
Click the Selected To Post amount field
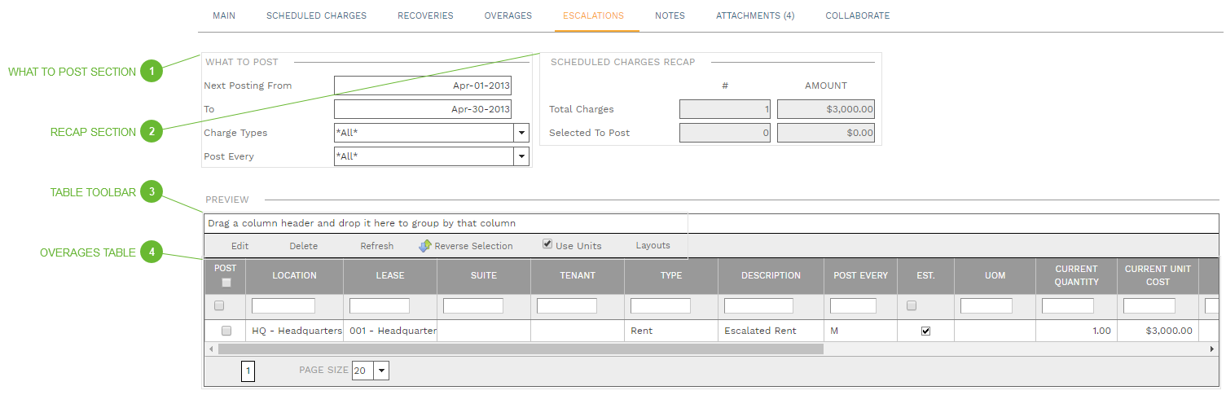(x=826, y=133)
